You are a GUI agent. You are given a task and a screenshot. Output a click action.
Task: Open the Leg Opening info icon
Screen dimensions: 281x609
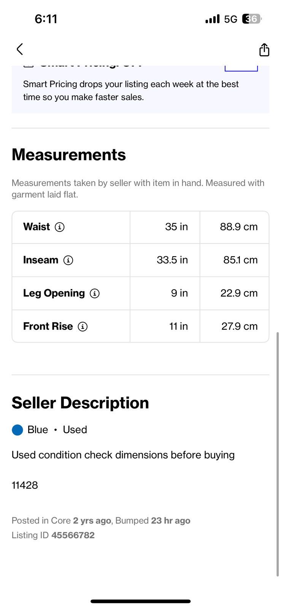(x=95, y=293)
